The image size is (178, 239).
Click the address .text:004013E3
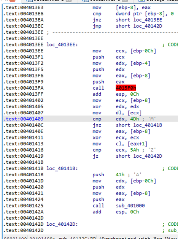(x=23, y=8)
